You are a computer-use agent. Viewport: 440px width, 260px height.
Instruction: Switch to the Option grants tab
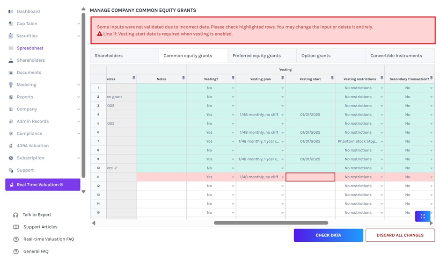coord(316,56)
